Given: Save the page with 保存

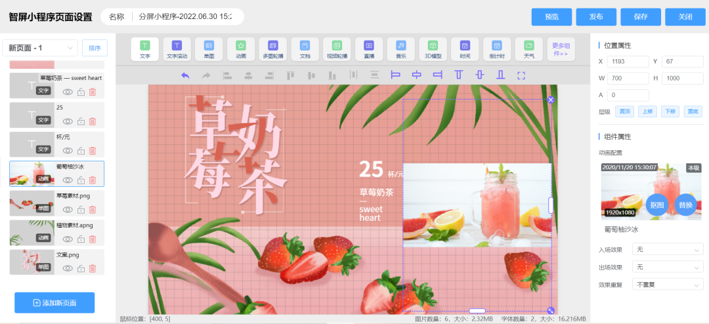Looking at the screenshot, I should coord(641,17).
